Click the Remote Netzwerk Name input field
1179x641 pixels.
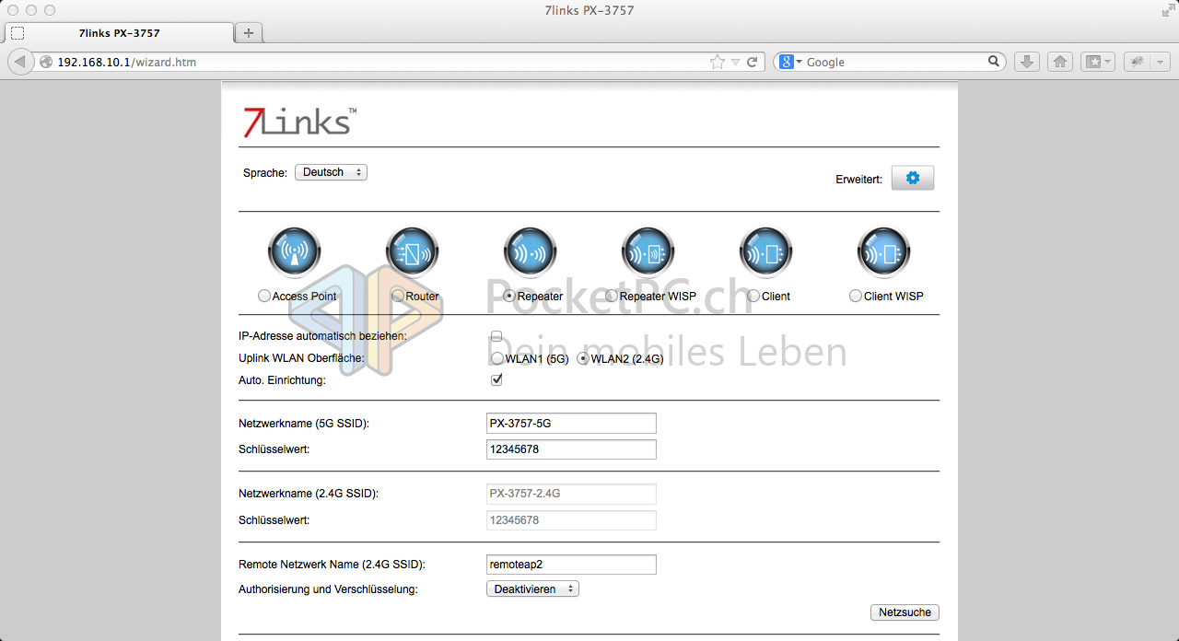[571, 565]
